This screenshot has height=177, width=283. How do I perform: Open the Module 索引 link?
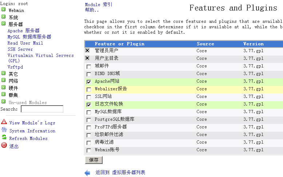click(x=99, y=4)
